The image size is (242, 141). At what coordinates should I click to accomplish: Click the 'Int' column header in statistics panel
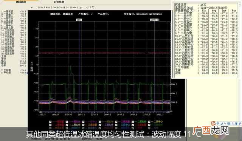click(x=224, y=10)
